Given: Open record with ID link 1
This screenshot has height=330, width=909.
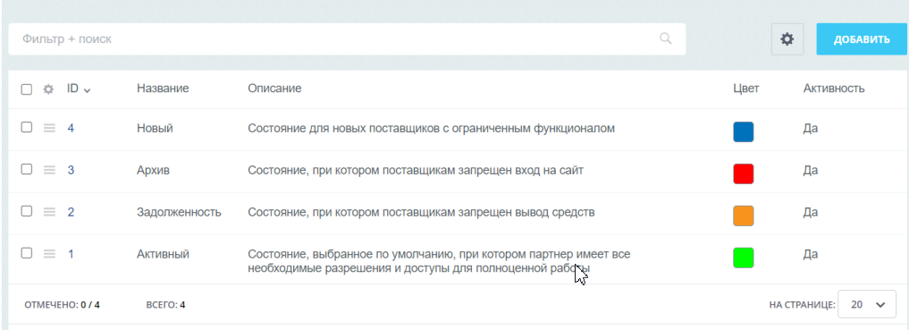Looking at the screenshot, I should click(x=71, y=253).
